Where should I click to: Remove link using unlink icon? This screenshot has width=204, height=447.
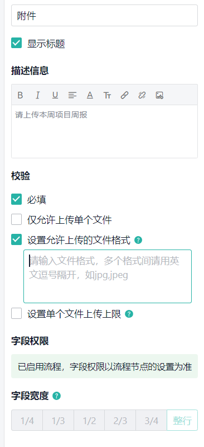pos(142,95)
